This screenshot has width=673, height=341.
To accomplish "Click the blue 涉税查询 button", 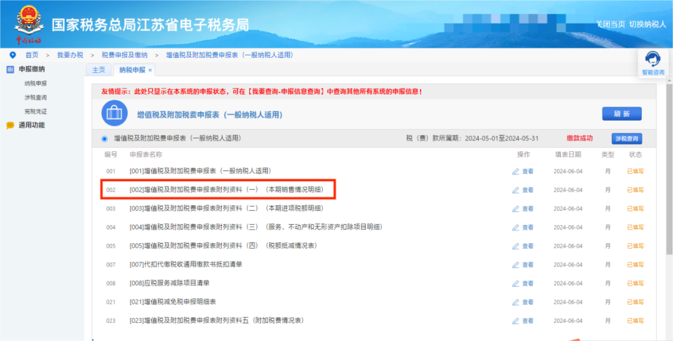I will pyautogui.click(x=627, y=139).
